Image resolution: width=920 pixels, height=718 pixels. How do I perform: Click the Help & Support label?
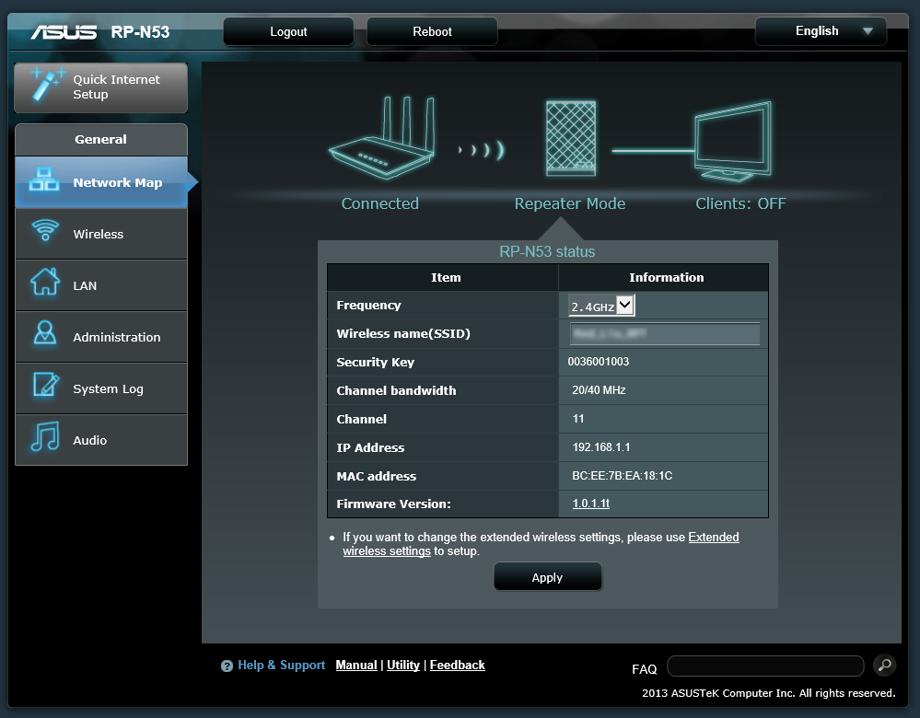coord(281,666)
